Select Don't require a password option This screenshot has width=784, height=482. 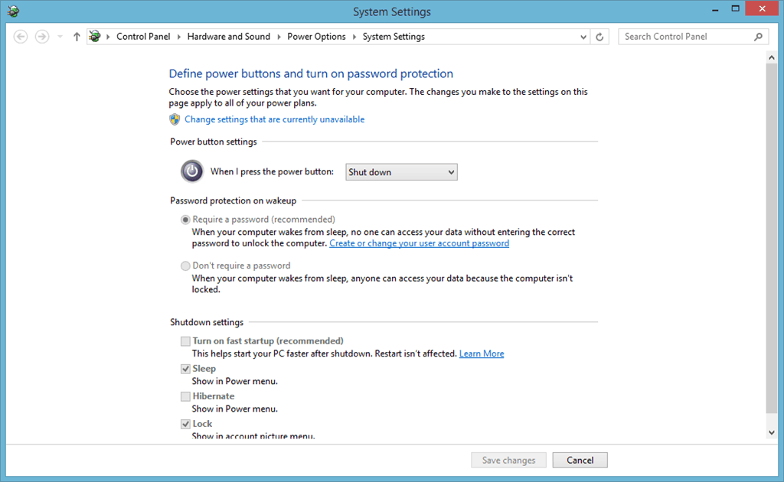[185, 265]
